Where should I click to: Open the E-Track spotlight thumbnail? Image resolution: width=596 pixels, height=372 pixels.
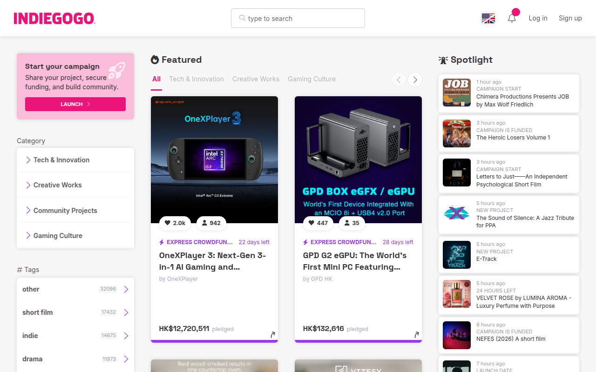[x=457, y=255]
